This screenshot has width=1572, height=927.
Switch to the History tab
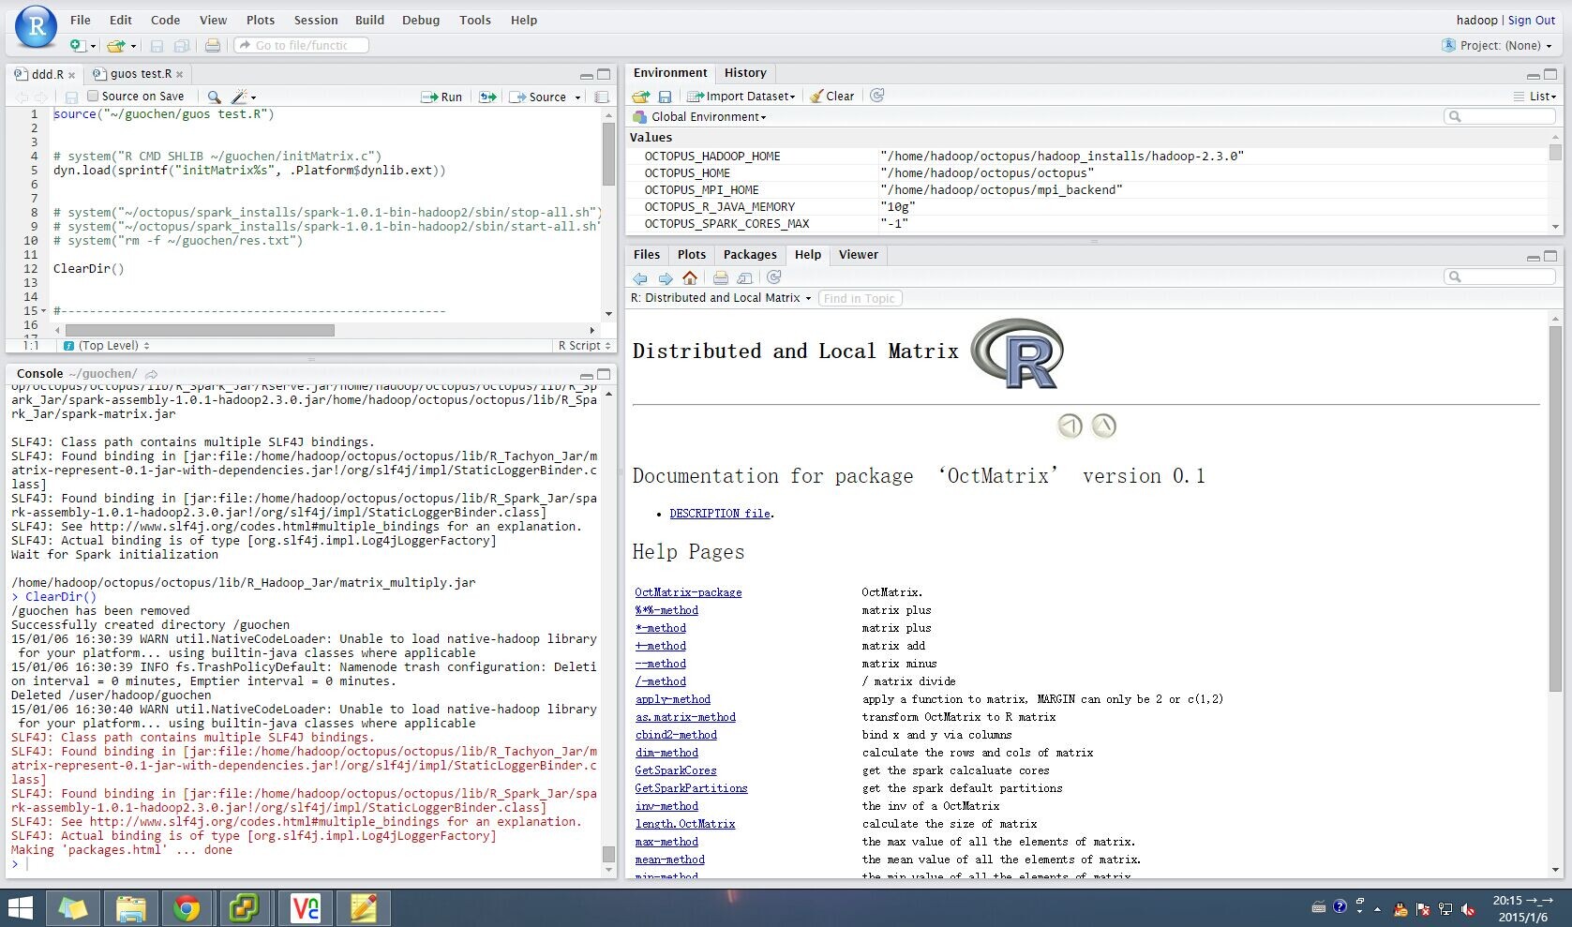tap(745, 72)
